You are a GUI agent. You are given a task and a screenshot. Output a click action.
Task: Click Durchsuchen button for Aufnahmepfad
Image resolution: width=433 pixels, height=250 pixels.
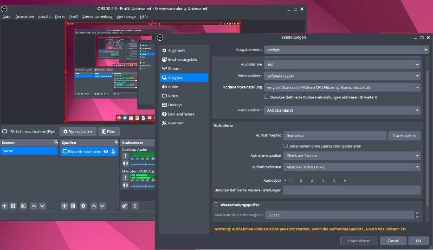click(x=404, y=136)
